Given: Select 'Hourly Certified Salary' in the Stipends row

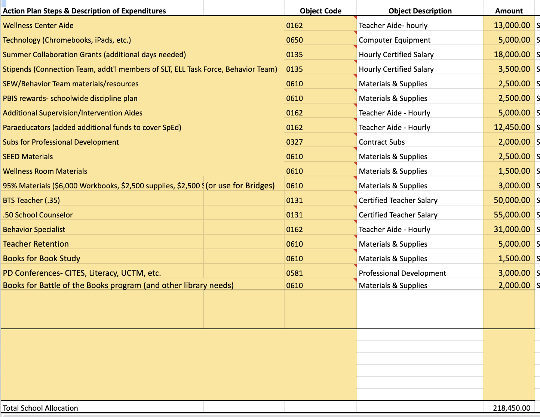Looking at the screenshot, I should [x=396, y=69].
